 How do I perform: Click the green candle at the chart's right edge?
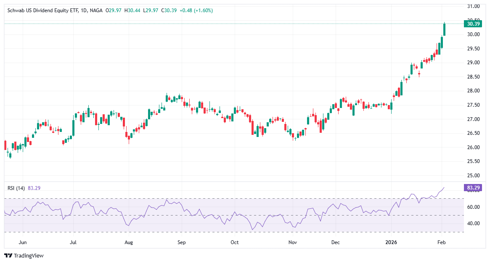[445, 29]
